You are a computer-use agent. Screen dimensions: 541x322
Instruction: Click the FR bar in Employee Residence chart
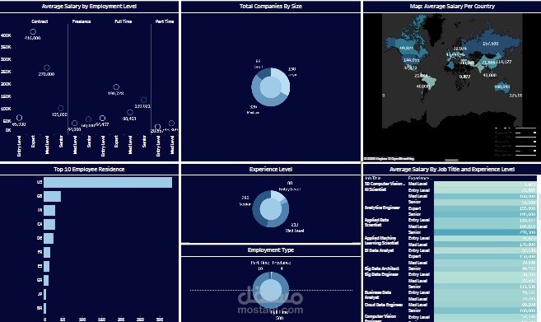[47, 252]
